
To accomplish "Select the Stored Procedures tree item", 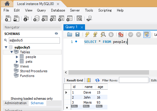I will coord(34,71).
